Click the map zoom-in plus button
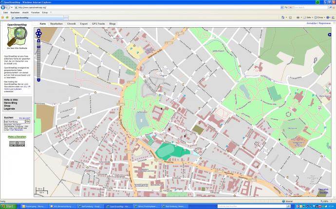Image resolution: width=336 pixels, height=209 pixels. 39,40
